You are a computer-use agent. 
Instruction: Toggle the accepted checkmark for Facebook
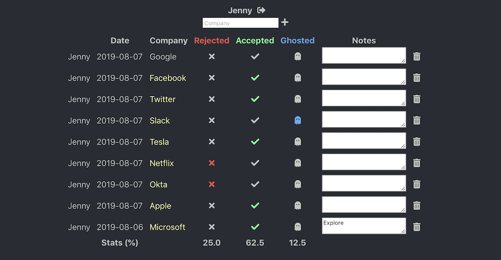pos(255,78)
